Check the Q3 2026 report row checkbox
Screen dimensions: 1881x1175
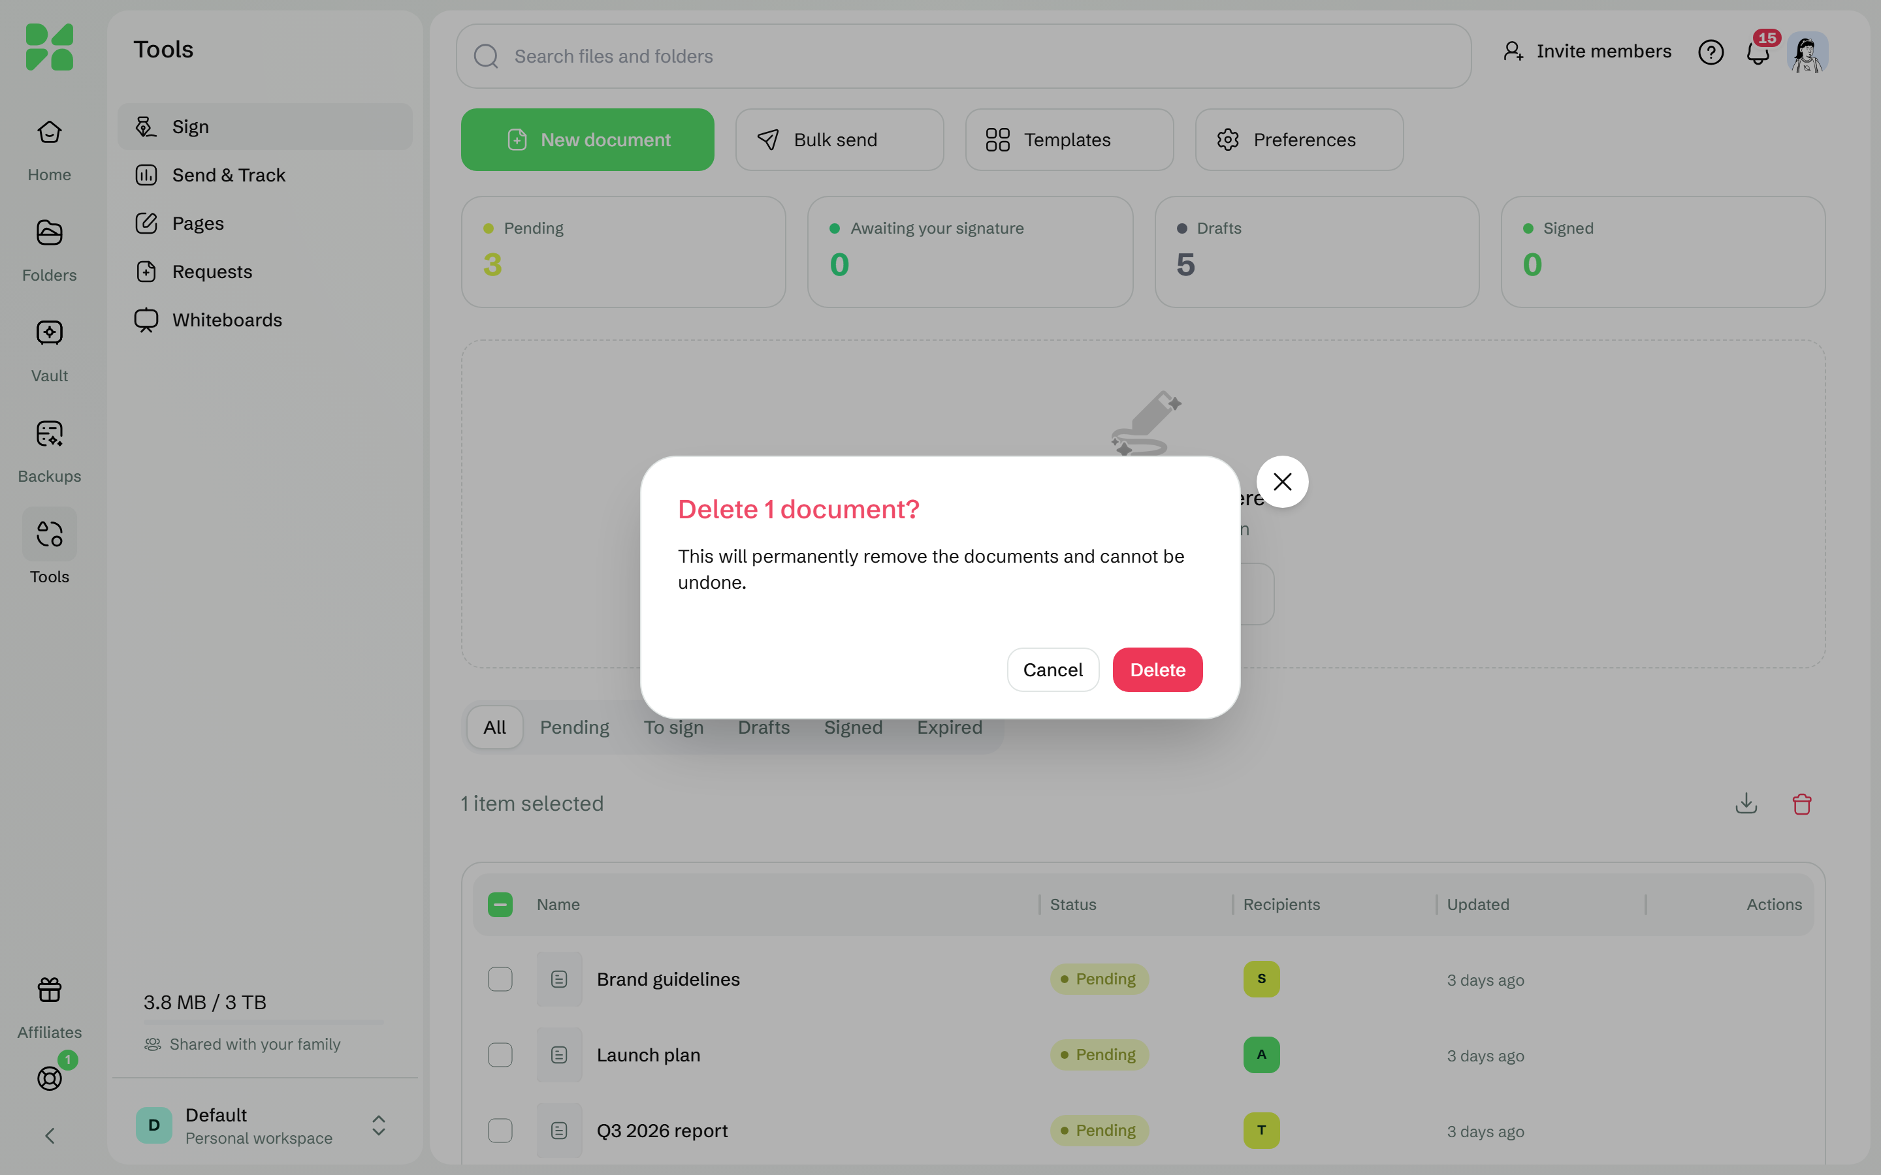(500, 1130)
